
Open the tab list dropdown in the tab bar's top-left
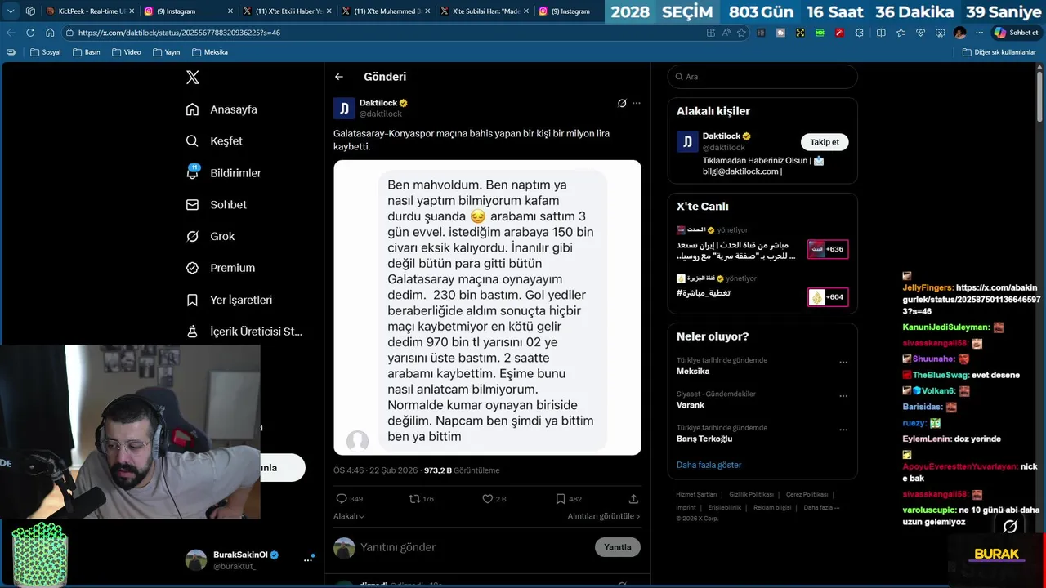coord(11,11)
